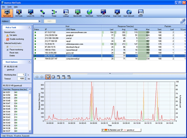Increase the Monitoring time spinner value

[x=25, y=74]
